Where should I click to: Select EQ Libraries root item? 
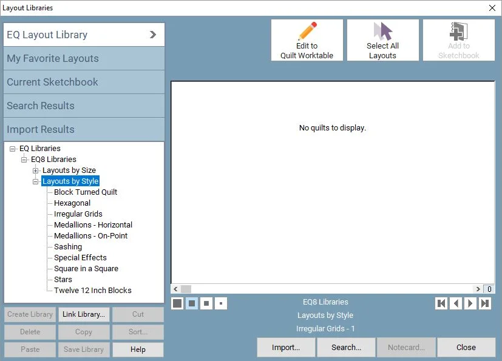[39, 149]
